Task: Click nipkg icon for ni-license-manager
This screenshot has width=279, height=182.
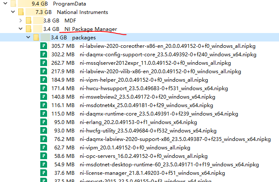Action: (44, 173)
